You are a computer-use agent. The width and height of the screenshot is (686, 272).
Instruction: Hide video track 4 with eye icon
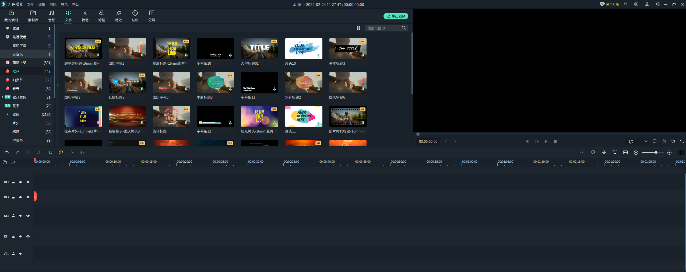tap(28, 182)
